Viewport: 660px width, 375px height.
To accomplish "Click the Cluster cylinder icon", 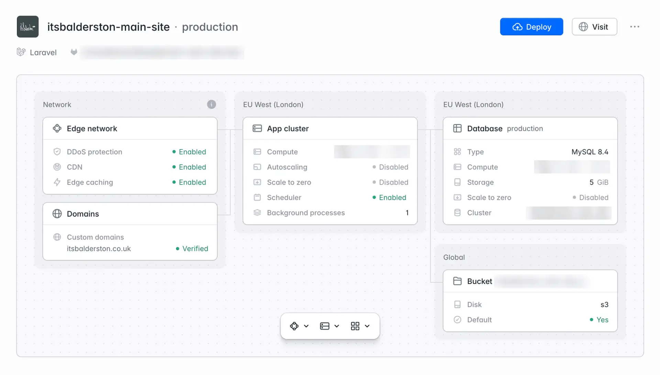I will (x=457, y=213).
